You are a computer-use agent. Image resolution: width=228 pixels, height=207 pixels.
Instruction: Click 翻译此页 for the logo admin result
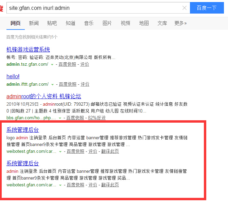tap(110, 151)
